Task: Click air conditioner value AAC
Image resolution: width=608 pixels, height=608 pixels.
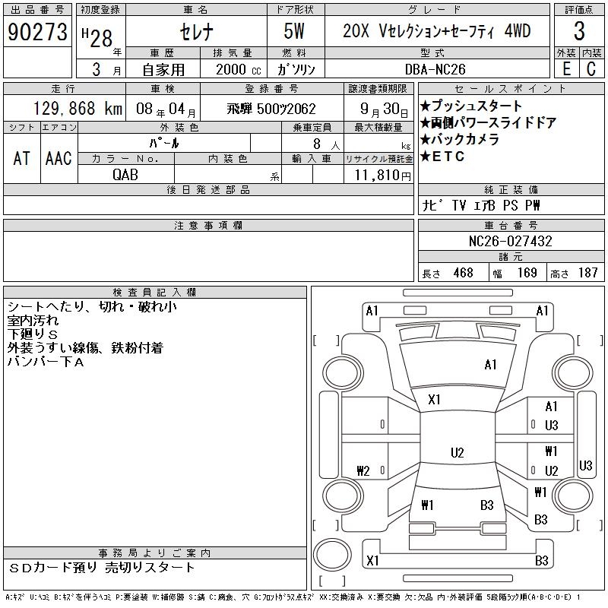Action: click(59, 159)
